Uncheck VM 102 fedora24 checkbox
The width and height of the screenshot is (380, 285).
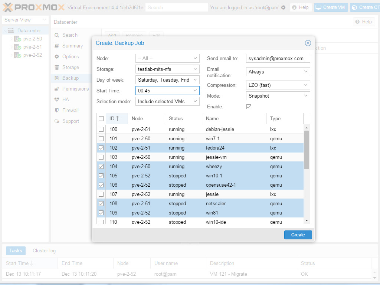(x=101, y=148)
